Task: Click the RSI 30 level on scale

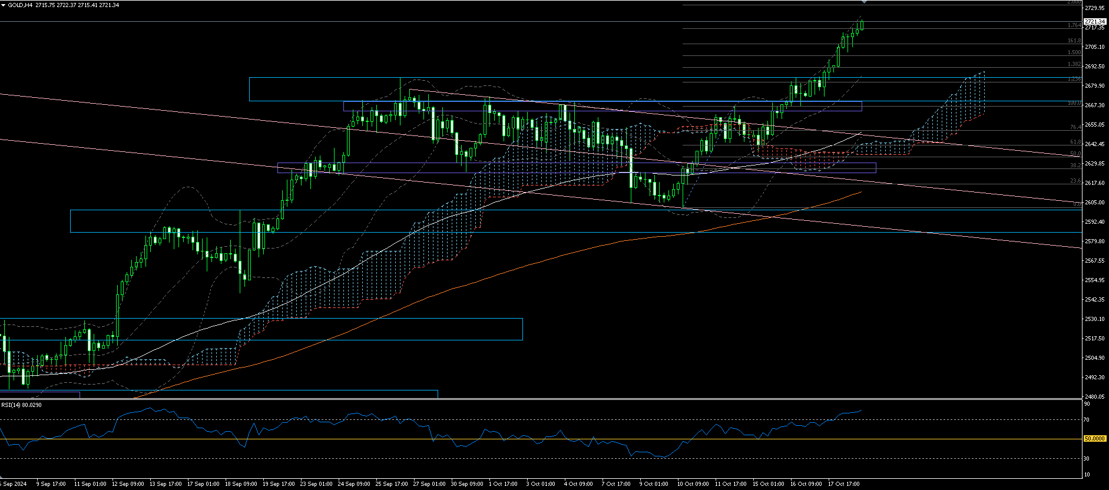Action: click(x=1087, y=458)
